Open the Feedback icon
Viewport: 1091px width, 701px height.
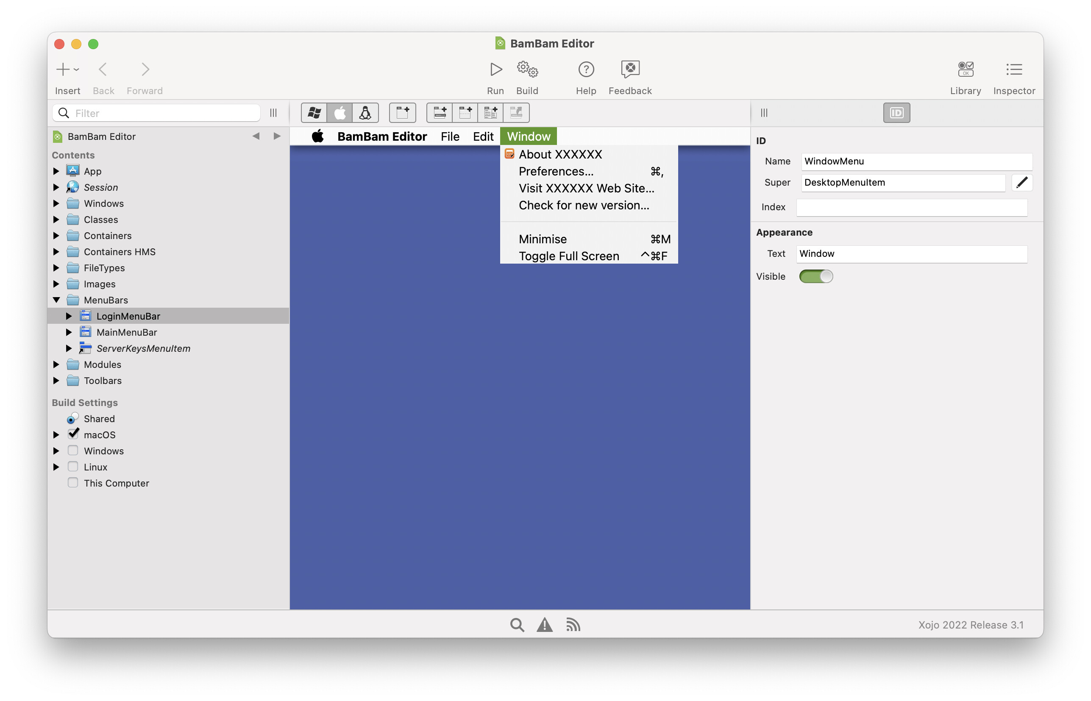click(x=630, y=70)
